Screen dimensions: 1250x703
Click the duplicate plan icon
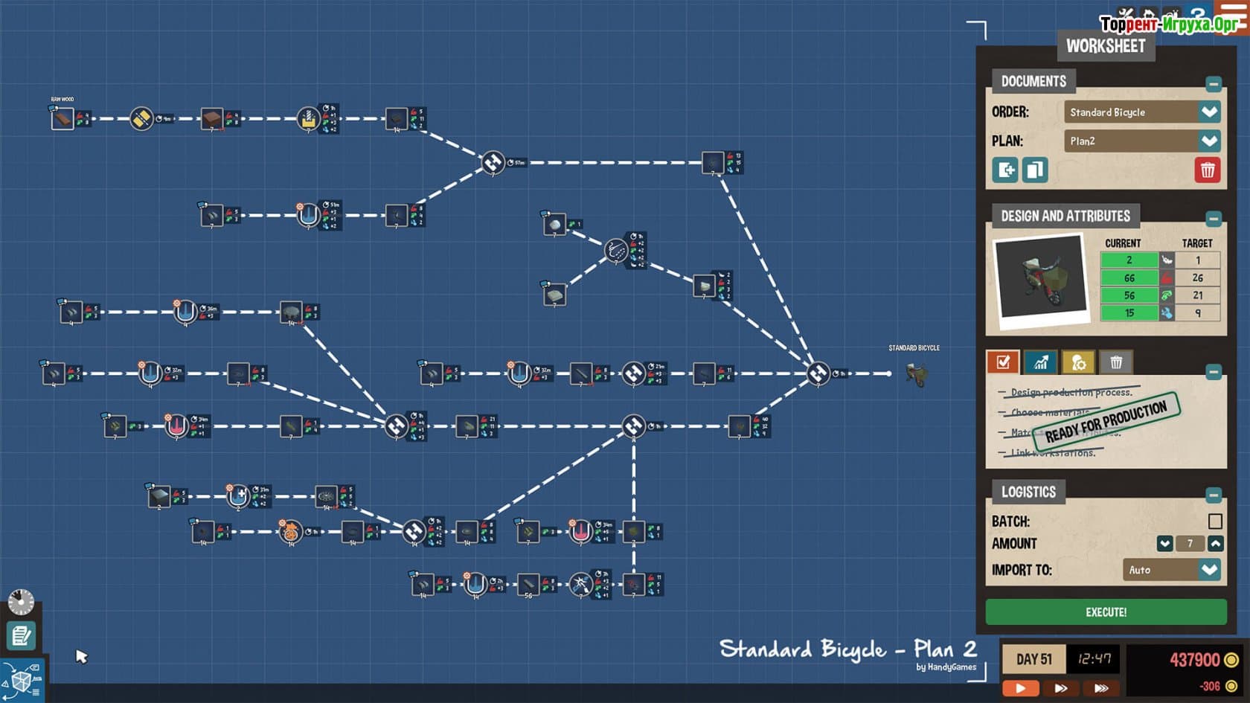[1034, 170]
